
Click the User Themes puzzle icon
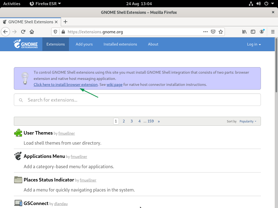18,133
